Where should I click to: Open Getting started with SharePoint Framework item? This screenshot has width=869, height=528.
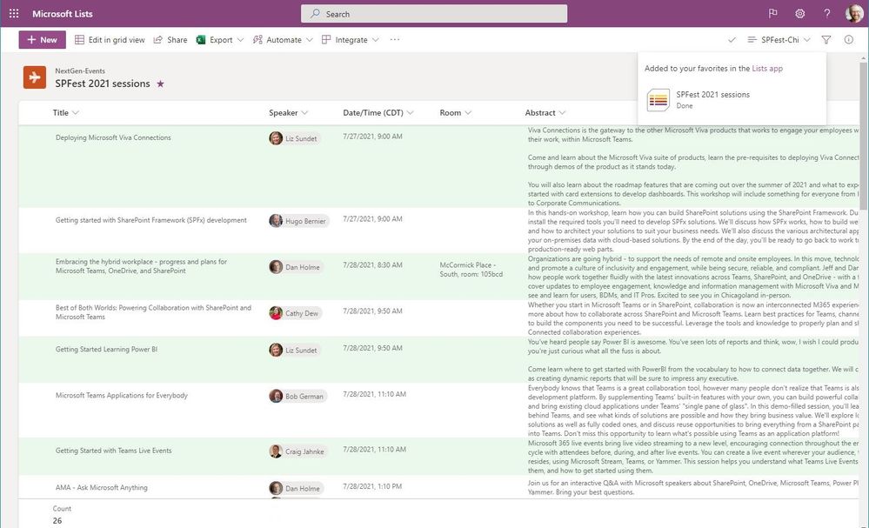click(x=150, y=220)
